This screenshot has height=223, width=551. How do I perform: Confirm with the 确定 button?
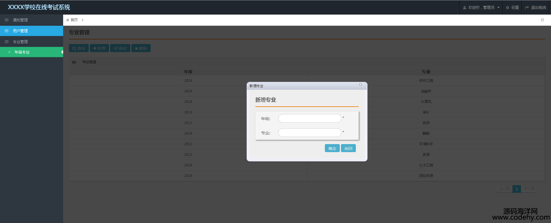pos(332,148)
